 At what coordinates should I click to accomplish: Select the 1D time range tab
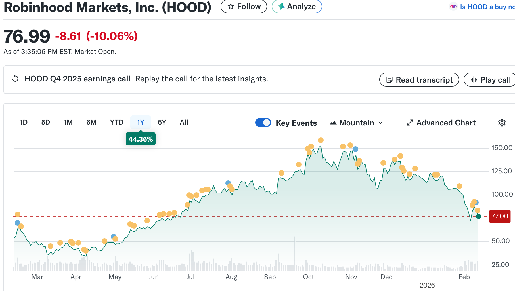coord(24,122)
